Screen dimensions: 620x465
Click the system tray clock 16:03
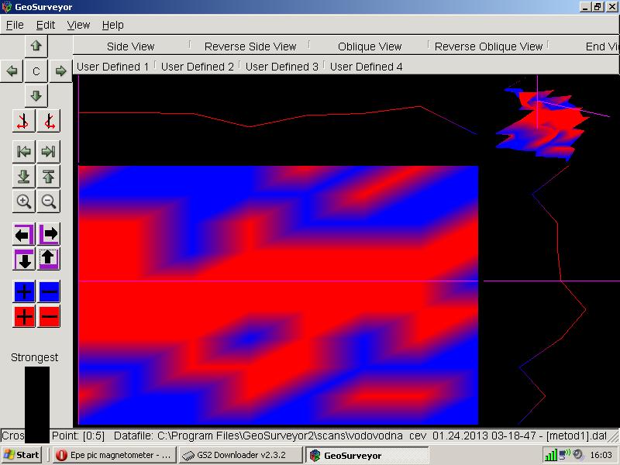click(x=601, y=455)
